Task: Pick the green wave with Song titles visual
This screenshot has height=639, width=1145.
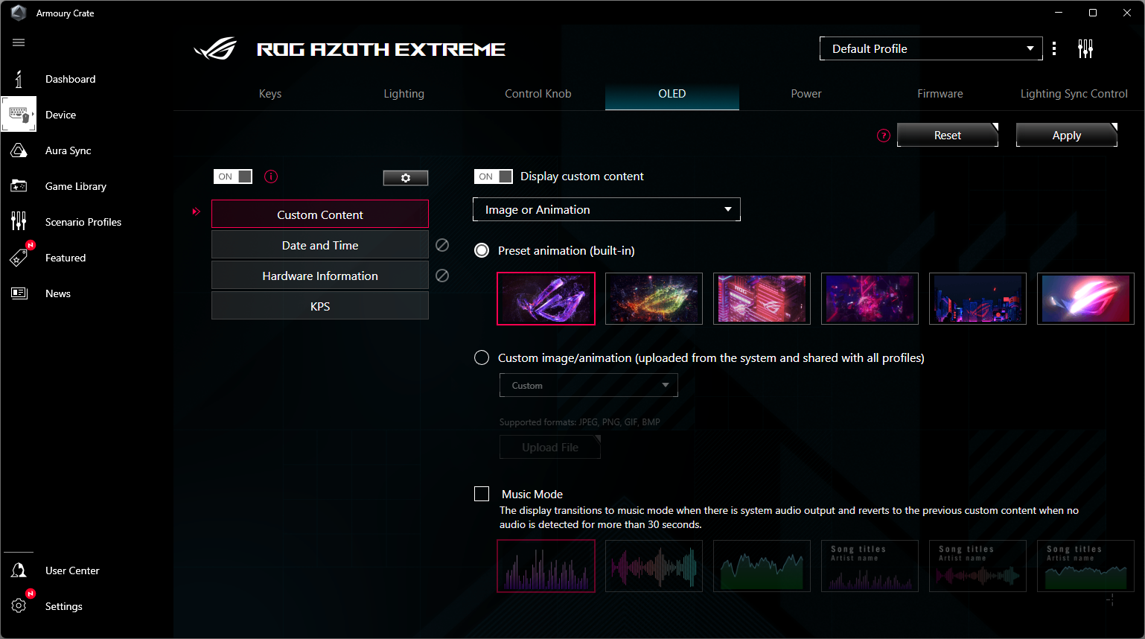Action: (x=1085, y=566)
